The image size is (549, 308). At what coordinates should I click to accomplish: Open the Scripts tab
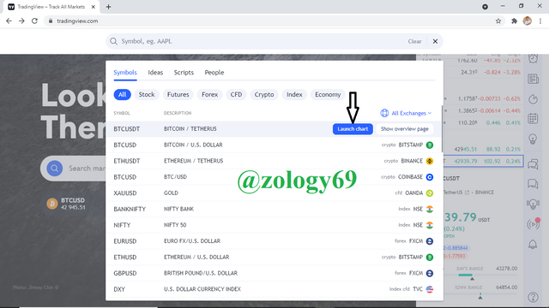click(x=184, y=73)
